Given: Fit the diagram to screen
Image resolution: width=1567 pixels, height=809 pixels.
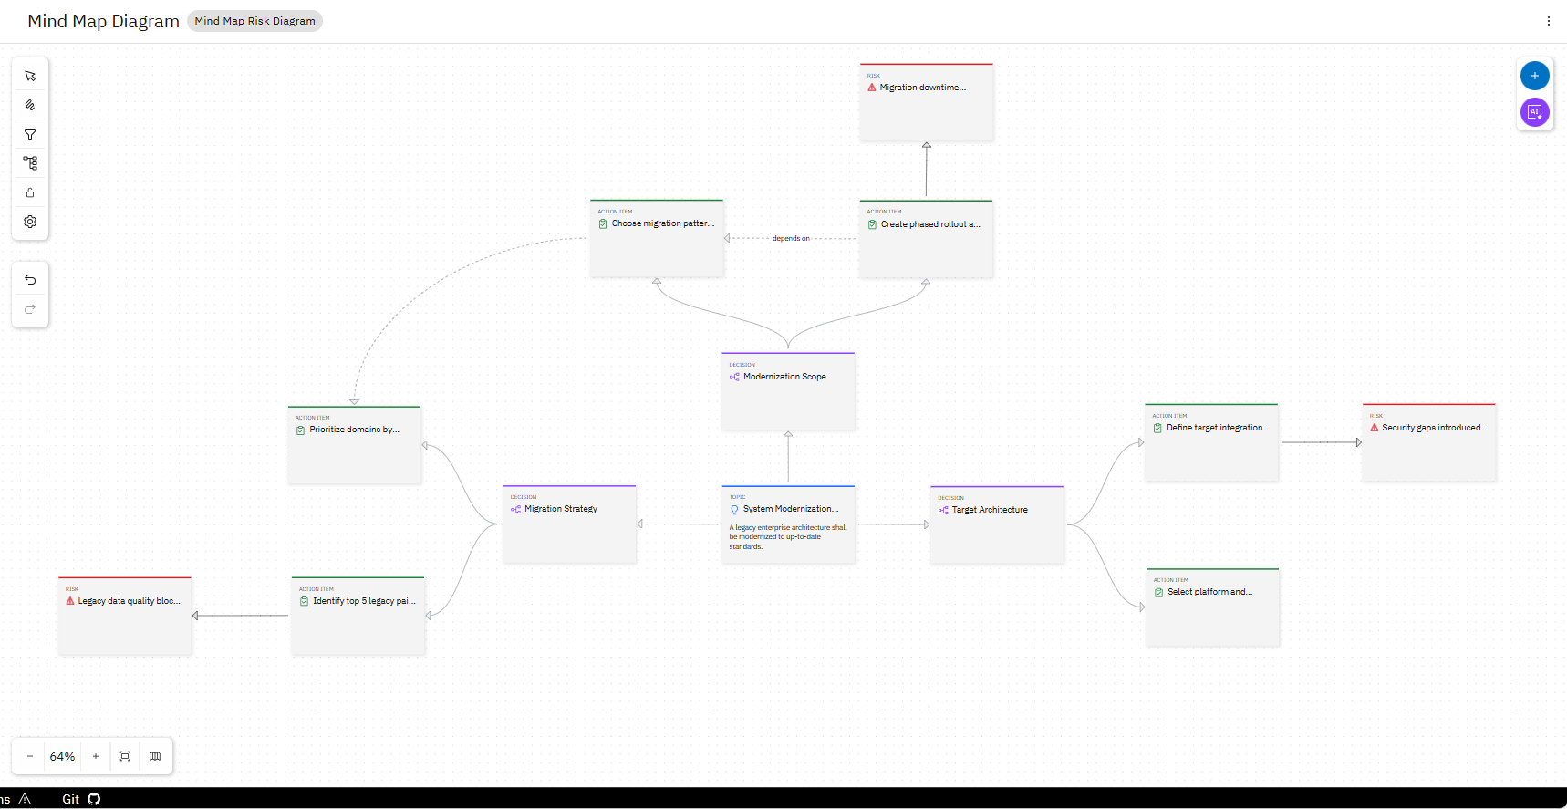Looking at the screenshot, I should tap(125, 756).
